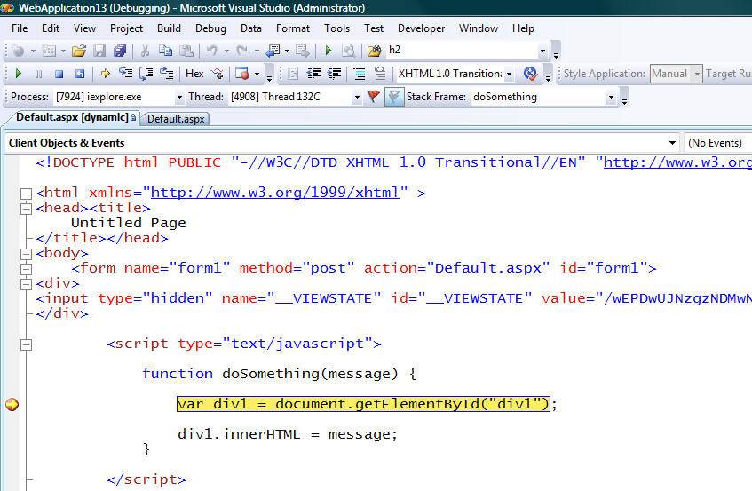The image size is (752, 491).
Task: Toggle Hex display in the debug toolbar
Action: [x=194, y=74]
